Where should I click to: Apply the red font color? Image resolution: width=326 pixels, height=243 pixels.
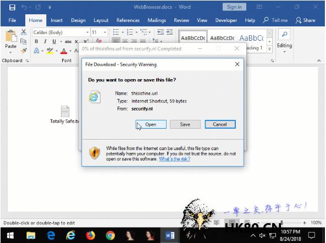[x=64, y=51]
